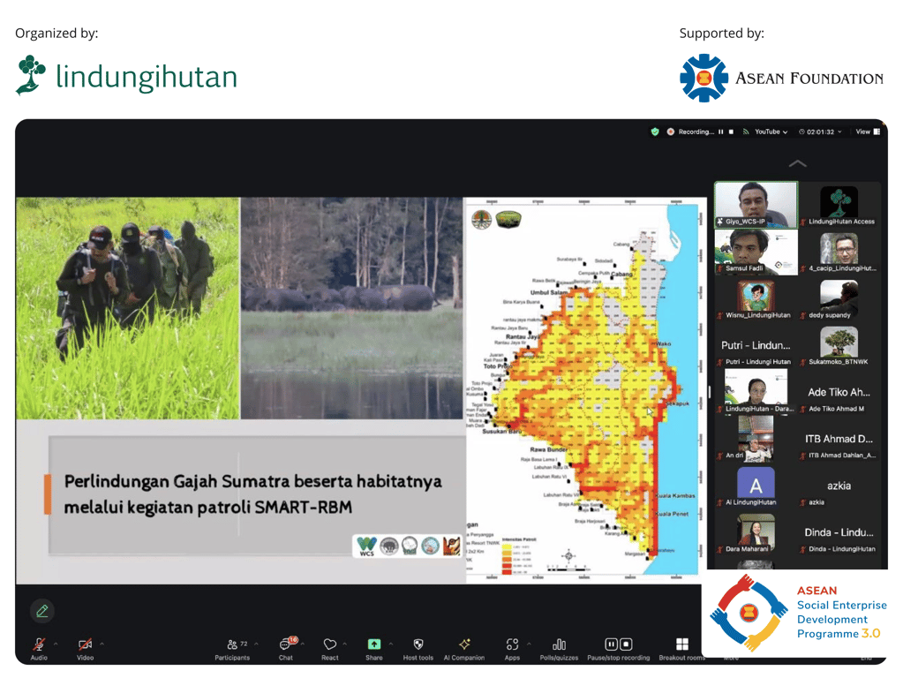Select Giyo_WCS-IP speaker video tile
The width and height of the screenshot is (903, 678).
click(756, 205)
